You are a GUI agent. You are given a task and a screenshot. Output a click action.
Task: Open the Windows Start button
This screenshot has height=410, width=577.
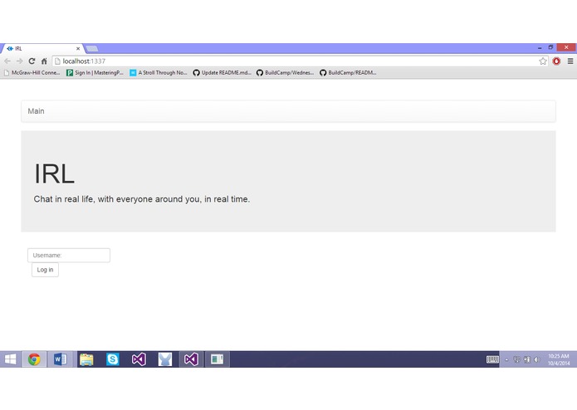10,359
